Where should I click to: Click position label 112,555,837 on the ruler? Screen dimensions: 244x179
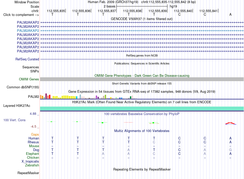coord(107,11)
